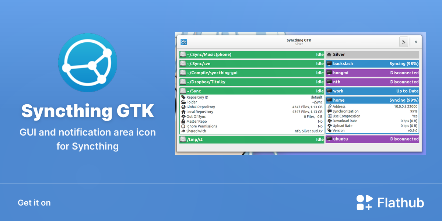Viewport: 442px width, 221px height.
Task: Click the 'Syncthing GTK' window title text
Action: 299,40
